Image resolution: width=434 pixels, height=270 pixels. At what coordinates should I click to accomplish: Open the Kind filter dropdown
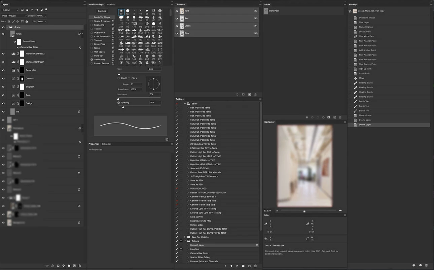click(x=10, y=10)
